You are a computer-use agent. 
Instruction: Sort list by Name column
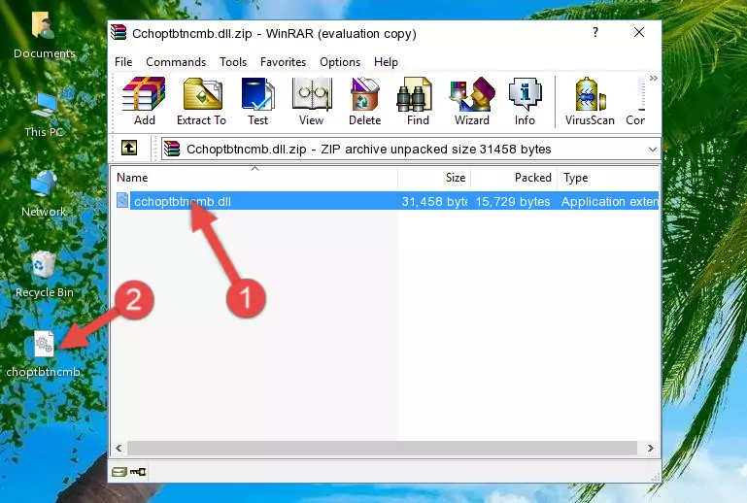(255, 178)
